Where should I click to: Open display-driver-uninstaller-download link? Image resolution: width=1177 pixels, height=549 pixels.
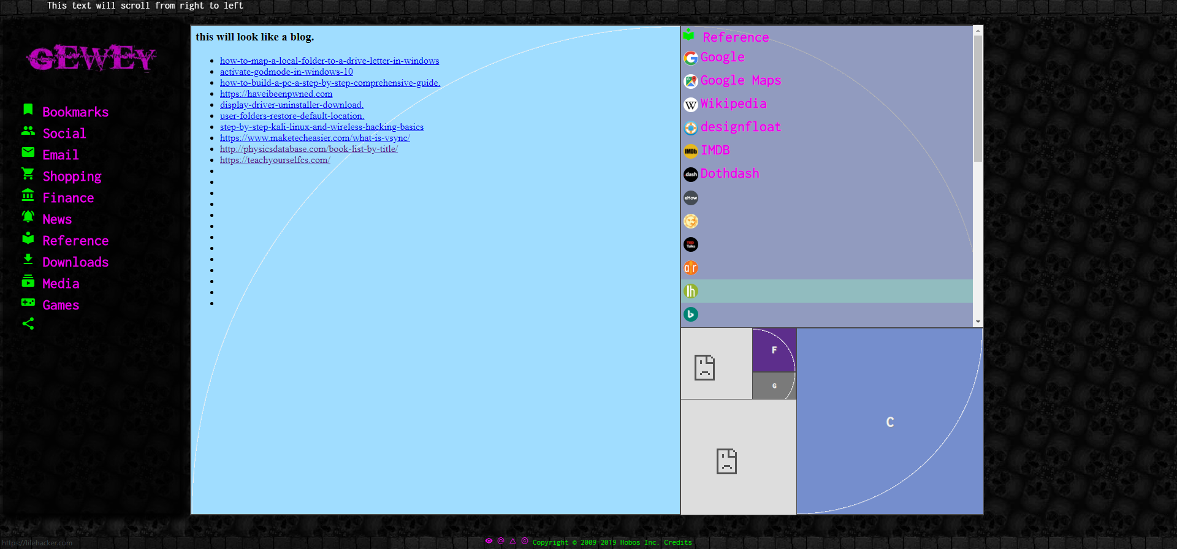[292, 105]
